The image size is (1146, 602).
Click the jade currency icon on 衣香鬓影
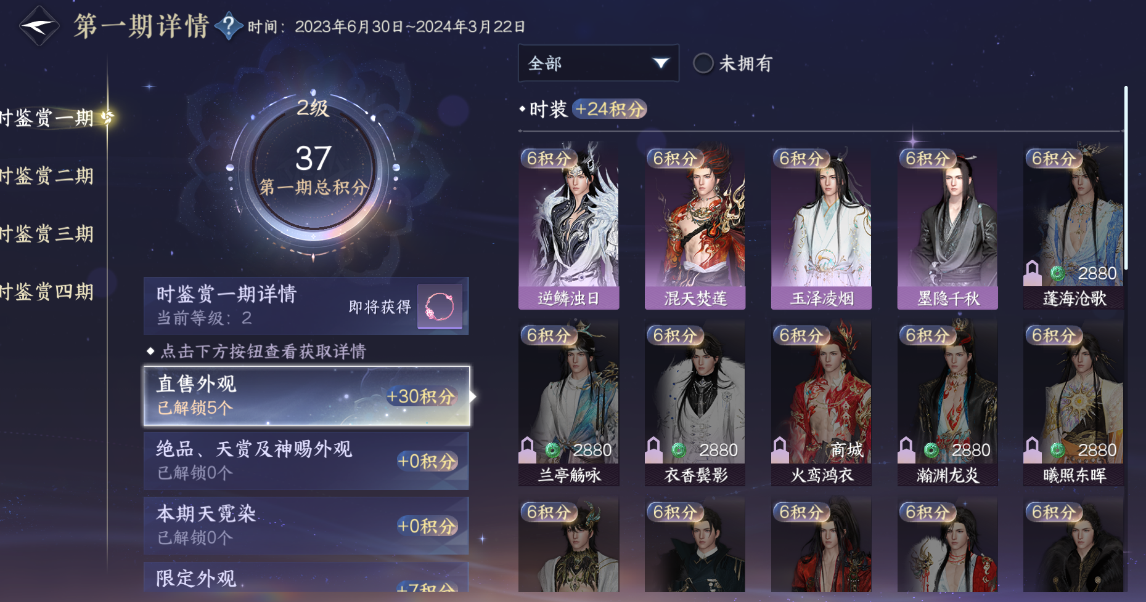tap(679, 450)
